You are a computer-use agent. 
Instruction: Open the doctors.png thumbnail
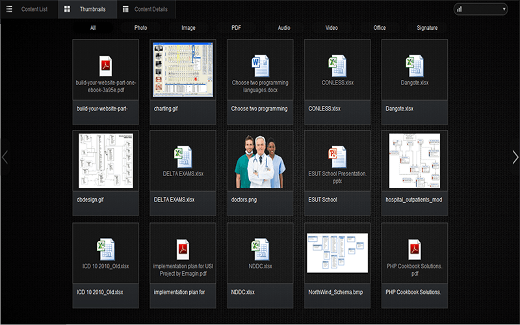(259, 161)
